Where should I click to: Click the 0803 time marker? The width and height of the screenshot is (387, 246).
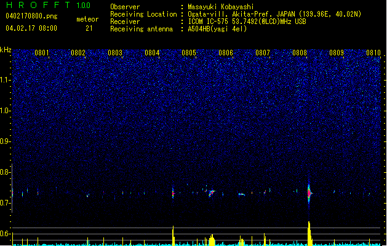coord(115,53)
